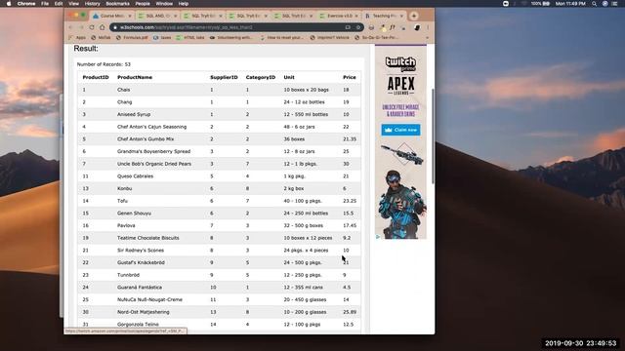Open the Chrome application menu
This screenshot has height=351, width=625.
point(26,4)
